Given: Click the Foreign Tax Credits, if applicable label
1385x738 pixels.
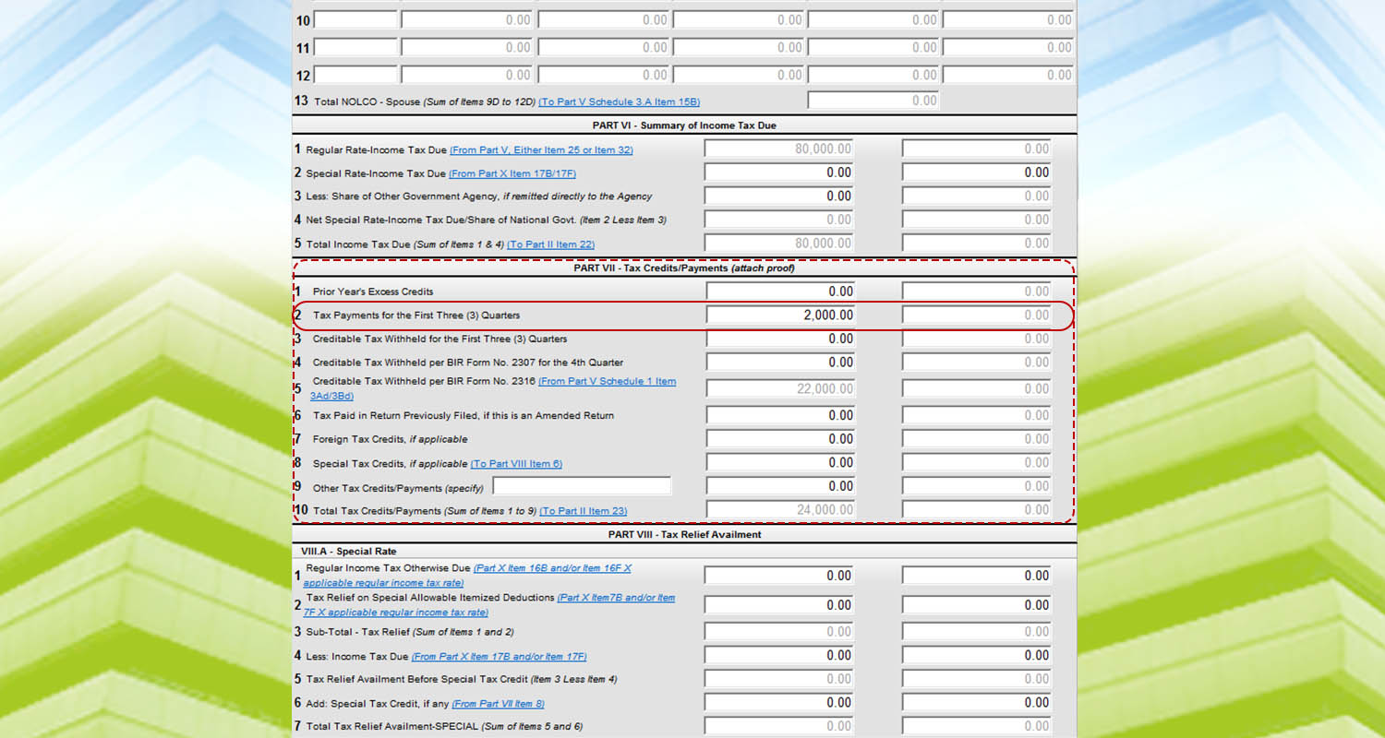Looking at the screenshot, I should [390, 440].
